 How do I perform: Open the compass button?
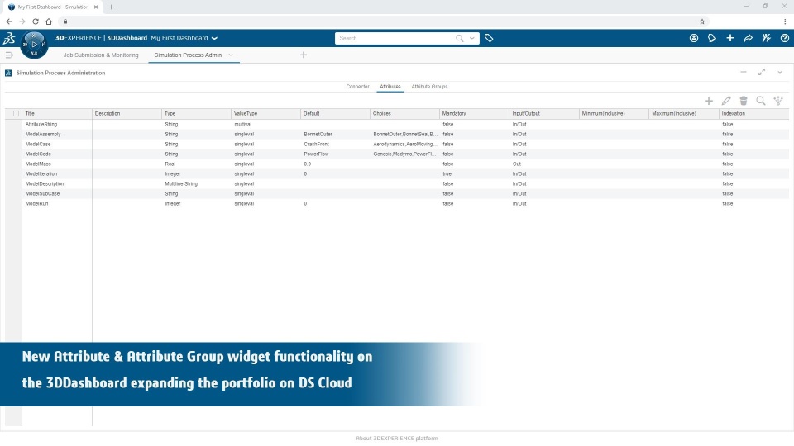click(35, 45)
